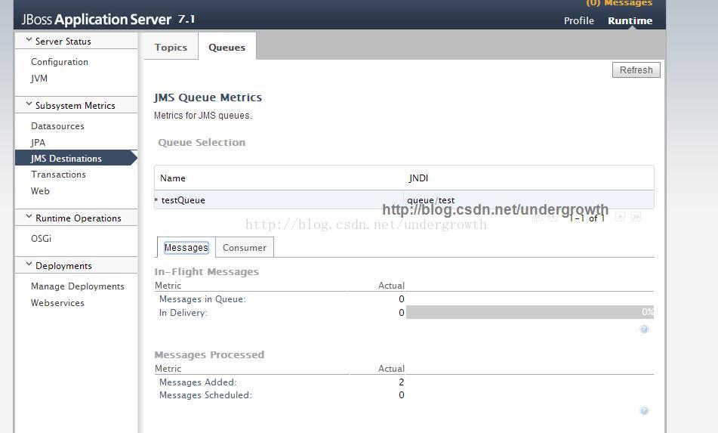The height and width of the screenshot is (433, 718).
Task: Click the Refresh button
Action: (636, 70)
